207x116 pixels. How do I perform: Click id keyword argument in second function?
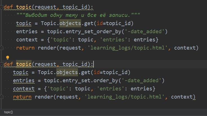pyautogui.click(x=97, y=72)
